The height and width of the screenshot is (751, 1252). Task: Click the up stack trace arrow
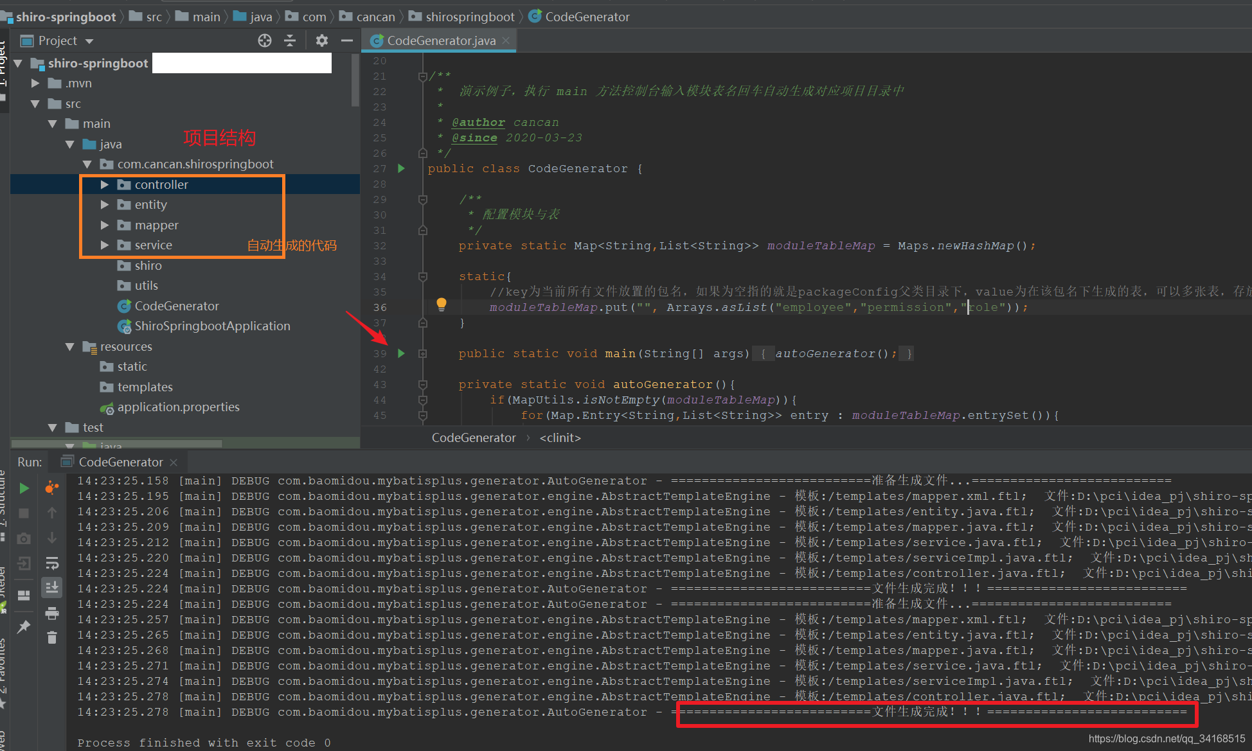click(x=52, y=513)
